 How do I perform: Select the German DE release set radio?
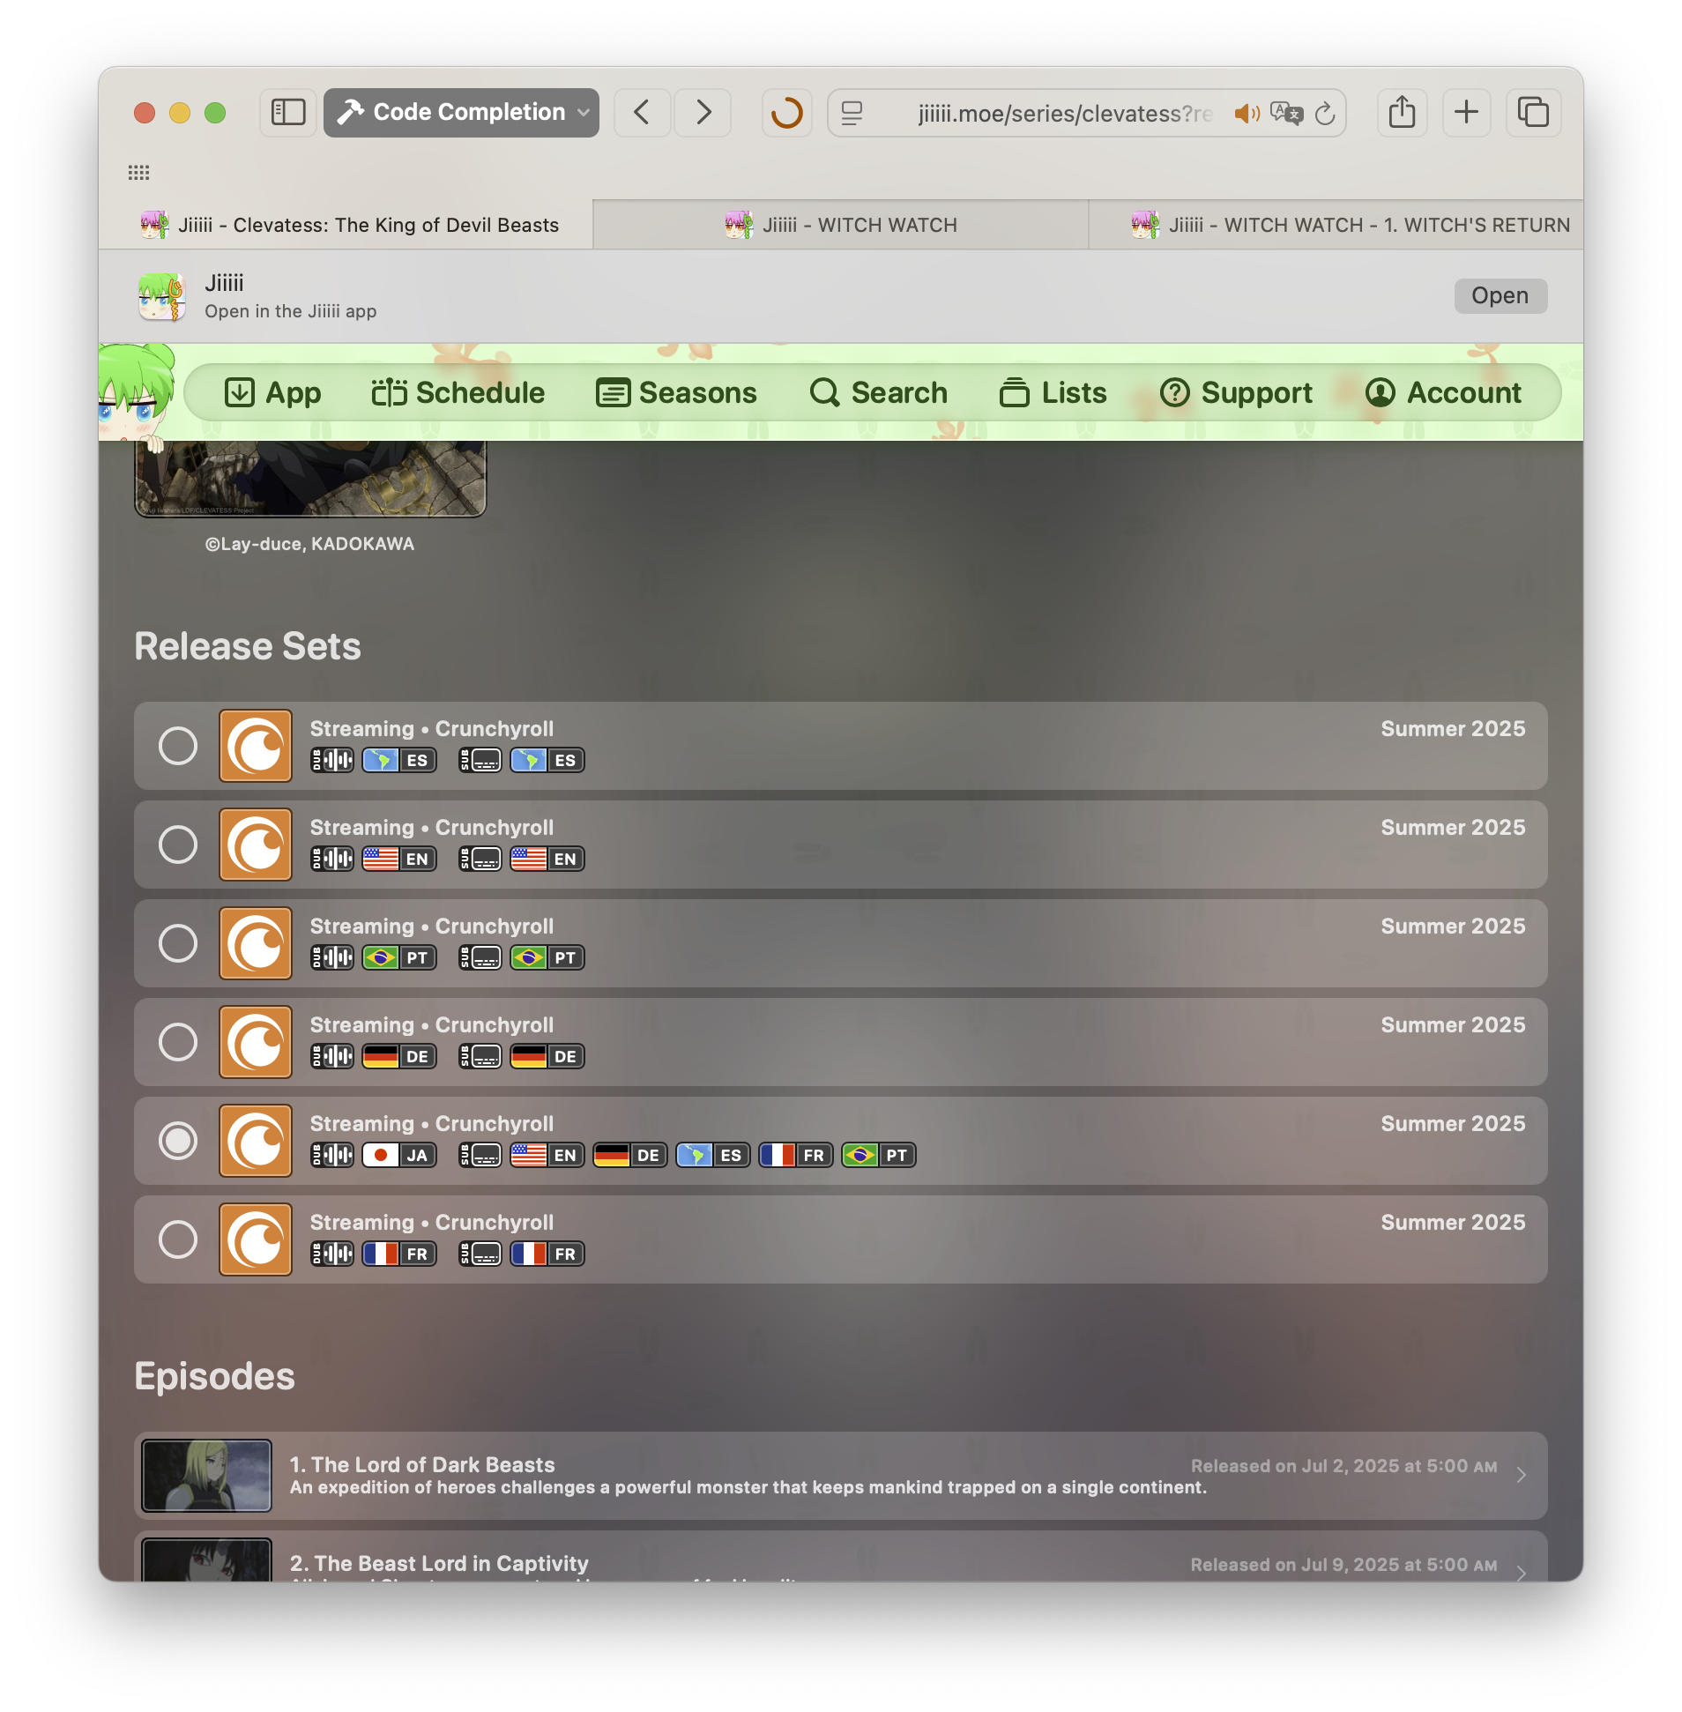click(177, 1042)
